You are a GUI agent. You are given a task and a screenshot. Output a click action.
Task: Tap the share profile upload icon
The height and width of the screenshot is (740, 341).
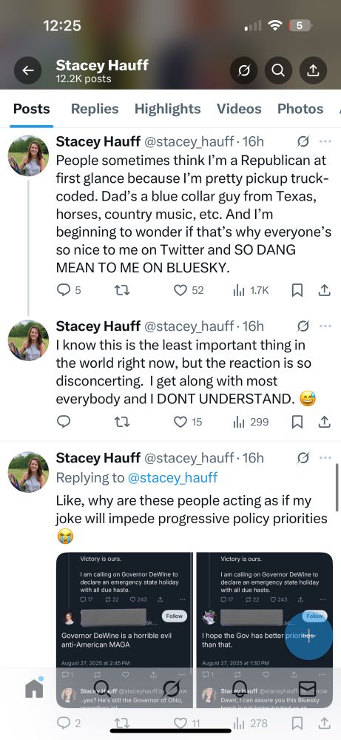pyautogui.click(x=313, y=71)
